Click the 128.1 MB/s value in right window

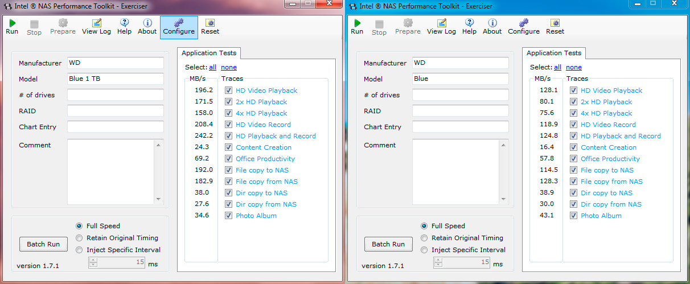click(x=548, y=90)
